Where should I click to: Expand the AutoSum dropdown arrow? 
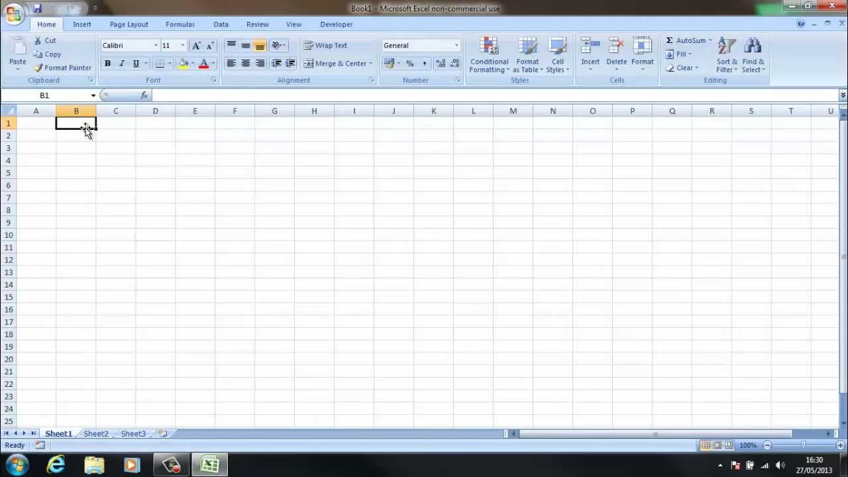(x=710, y=40)
